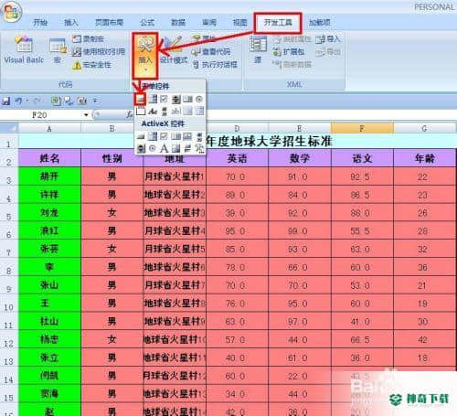Switch to the 开发工具 Developer tab
457x416 pixels.
click(278, 23)
